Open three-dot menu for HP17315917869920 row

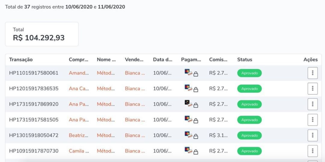click(x=313, y=104)
